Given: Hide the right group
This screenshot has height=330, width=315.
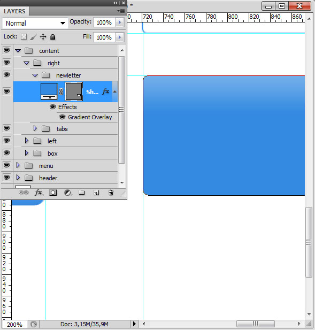Looking at the screenshot, I should click(7, 63).
